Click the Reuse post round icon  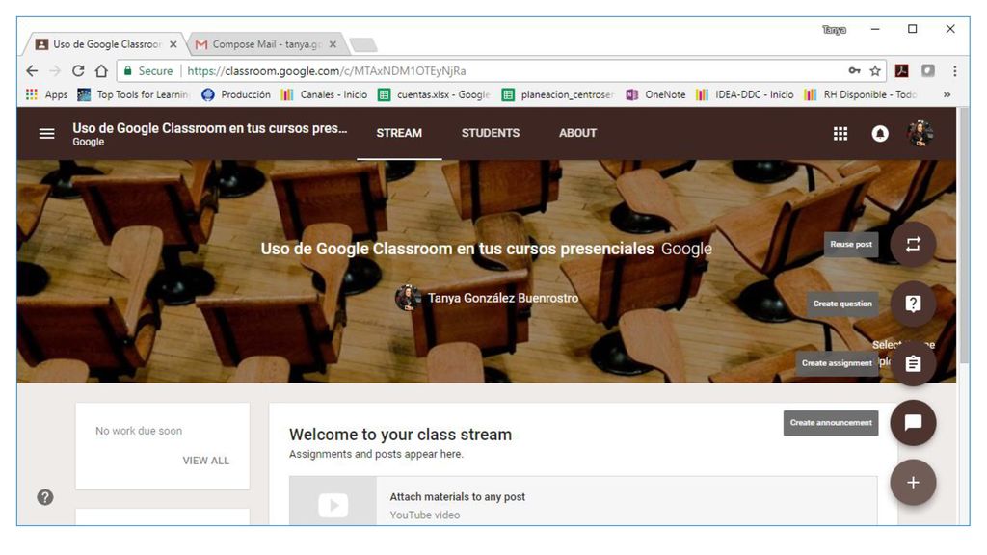tap(913, 244)
